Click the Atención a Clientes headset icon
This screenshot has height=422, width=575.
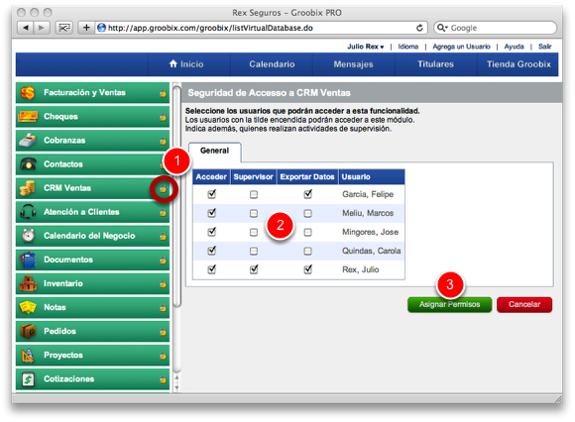tap(28, 212)
